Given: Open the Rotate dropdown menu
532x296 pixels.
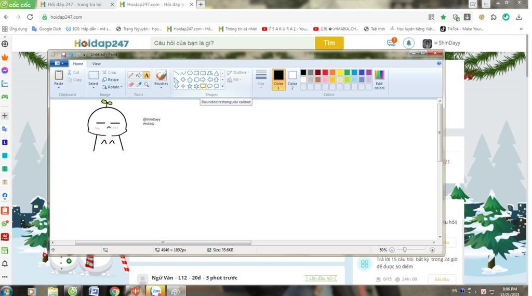Looking at the screenshot, I should click(x=113, y=87).
